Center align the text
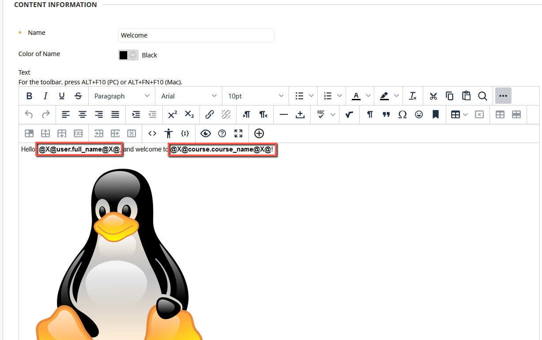This screenshot has height=340, width=542. point(83,114)
